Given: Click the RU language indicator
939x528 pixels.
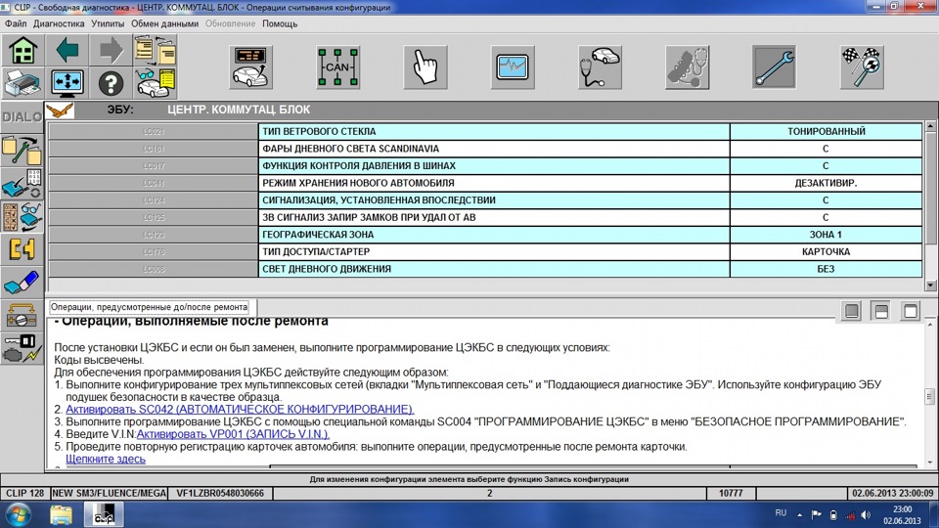Looking at the screenshot, I should (x=781, y=513).
